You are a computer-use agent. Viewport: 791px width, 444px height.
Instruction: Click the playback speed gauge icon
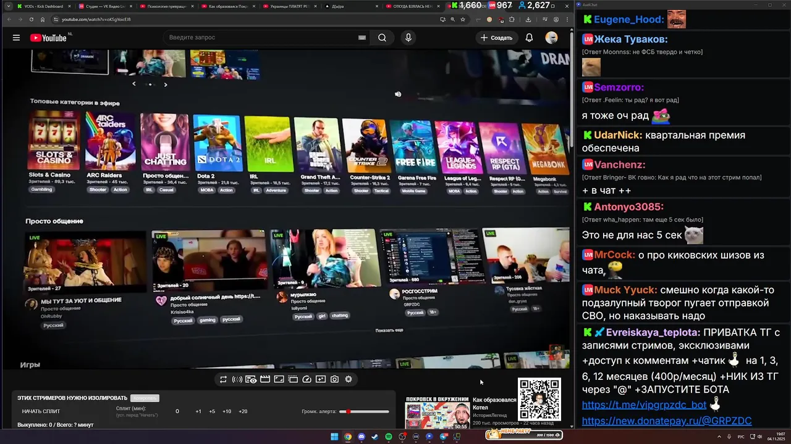pyautogui.click(x=307, y=379)
